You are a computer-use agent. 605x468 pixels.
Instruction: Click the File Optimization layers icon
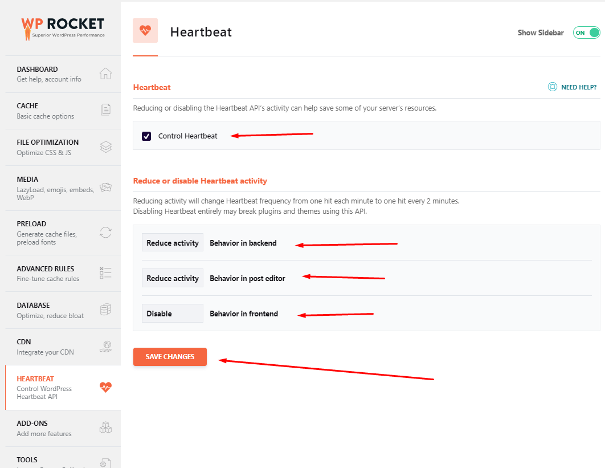click(105, 146)
